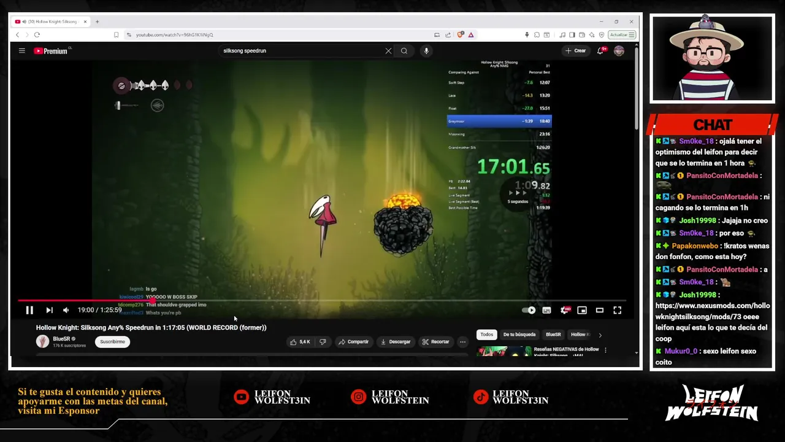Click the video title text
This screenshot has width=785, height=442.
point(151,328)
